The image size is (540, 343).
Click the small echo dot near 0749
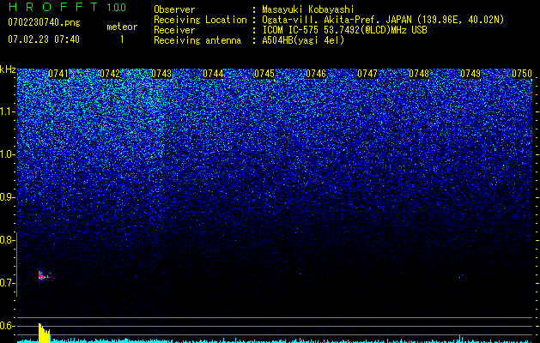(462, 275)
